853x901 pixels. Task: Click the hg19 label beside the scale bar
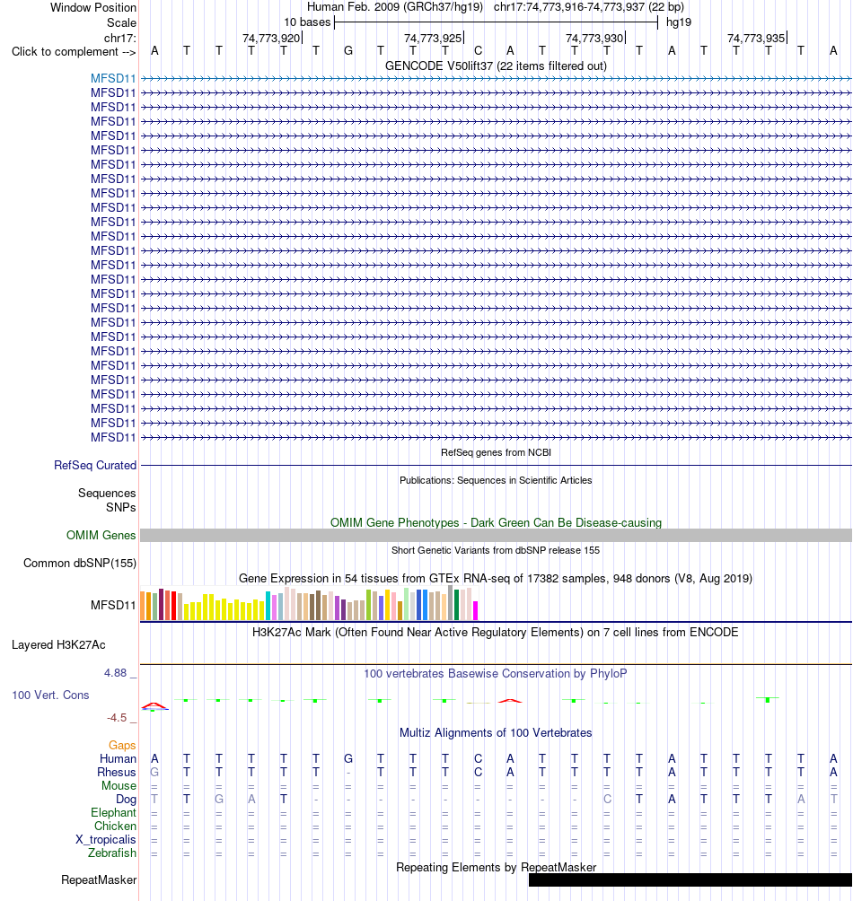678,22
